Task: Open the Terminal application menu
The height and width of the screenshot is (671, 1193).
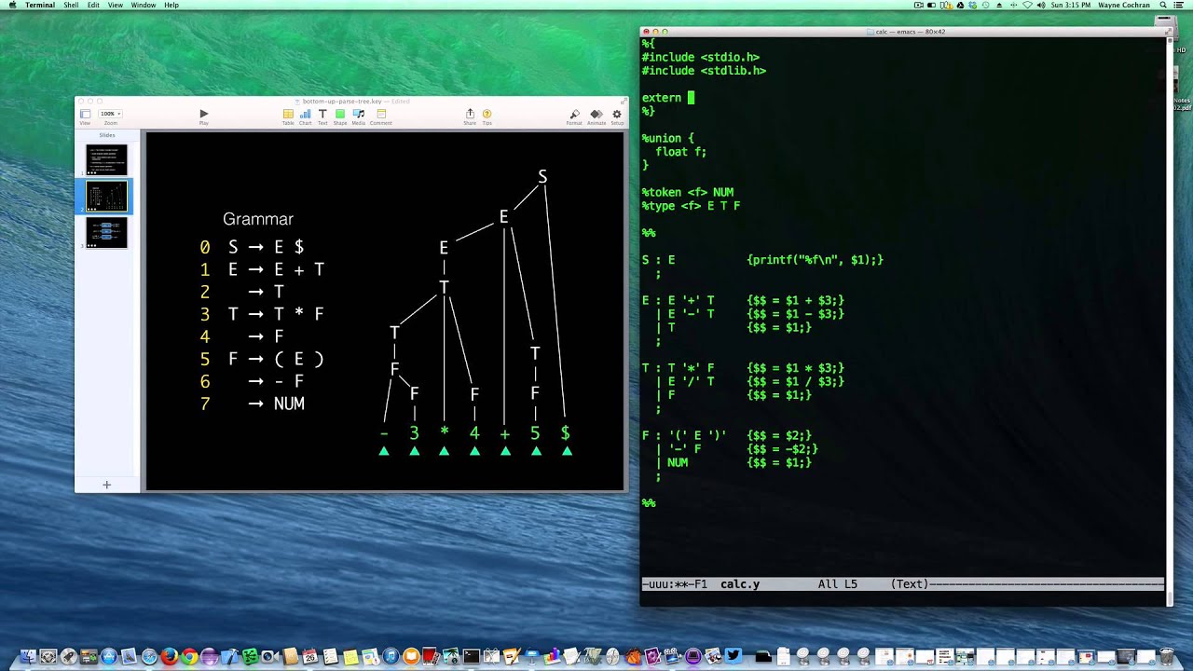Action: (40, 6)
